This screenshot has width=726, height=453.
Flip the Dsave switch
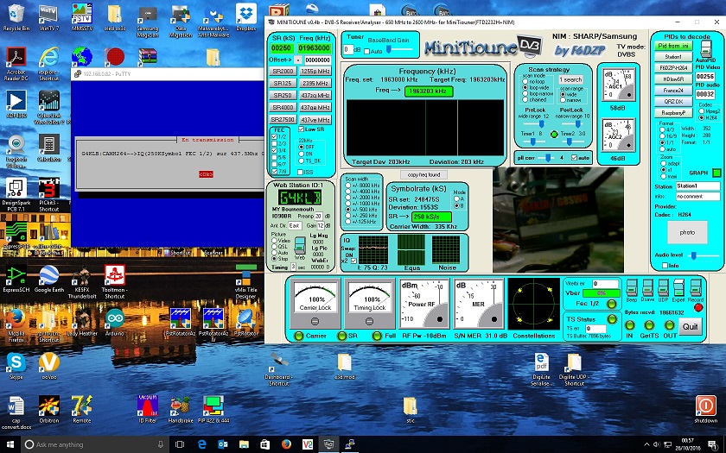647,287
